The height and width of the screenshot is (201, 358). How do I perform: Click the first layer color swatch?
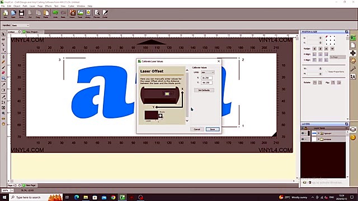click(x=309, y=133)
